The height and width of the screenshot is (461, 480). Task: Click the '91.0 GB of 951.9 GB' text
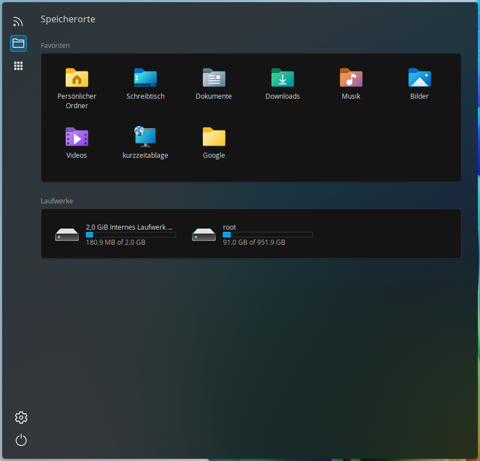(254, 242)
